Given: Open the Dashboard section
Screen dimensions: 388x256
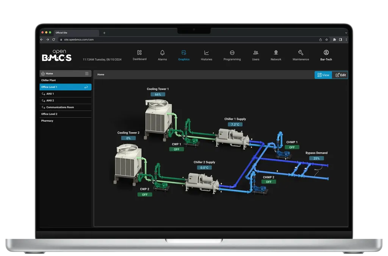Looking at the screenshot, I should 139,55.
